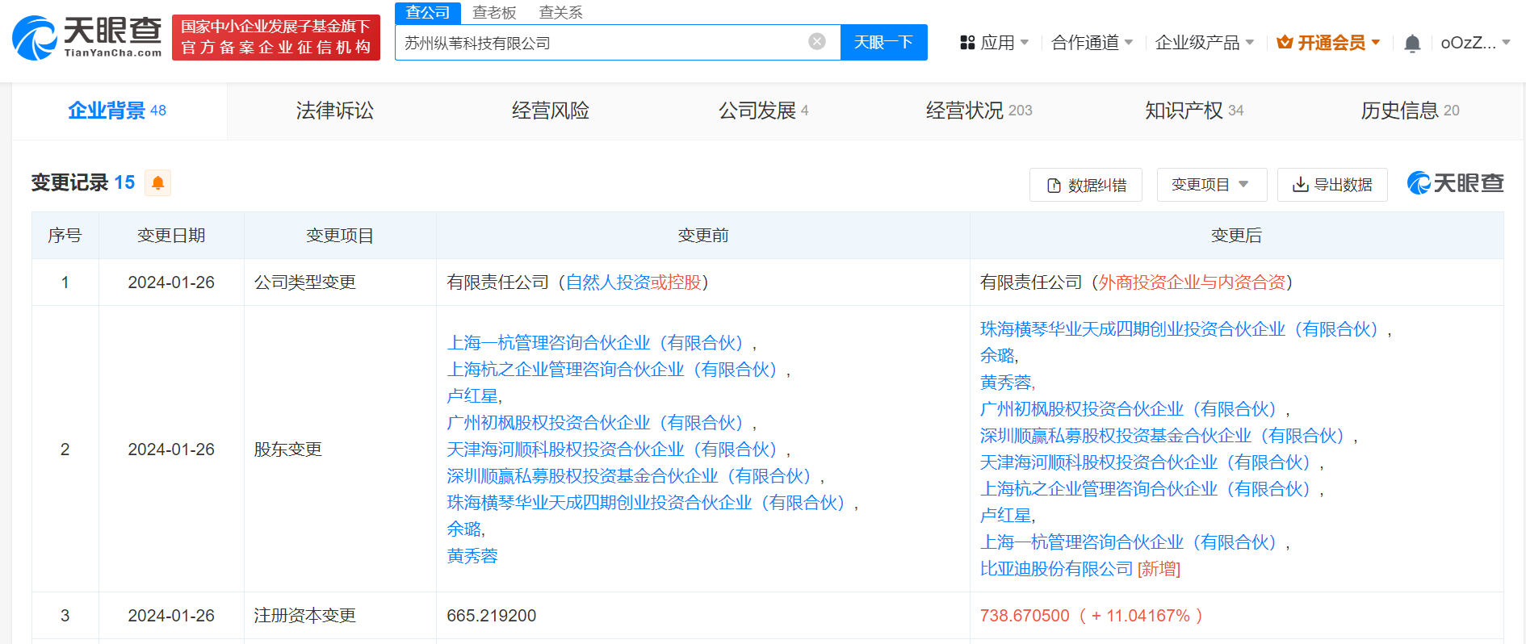Open the 变更项目 filter dropdown
The height and width of the screenshot is (644, 1526).
point(1211,185)
